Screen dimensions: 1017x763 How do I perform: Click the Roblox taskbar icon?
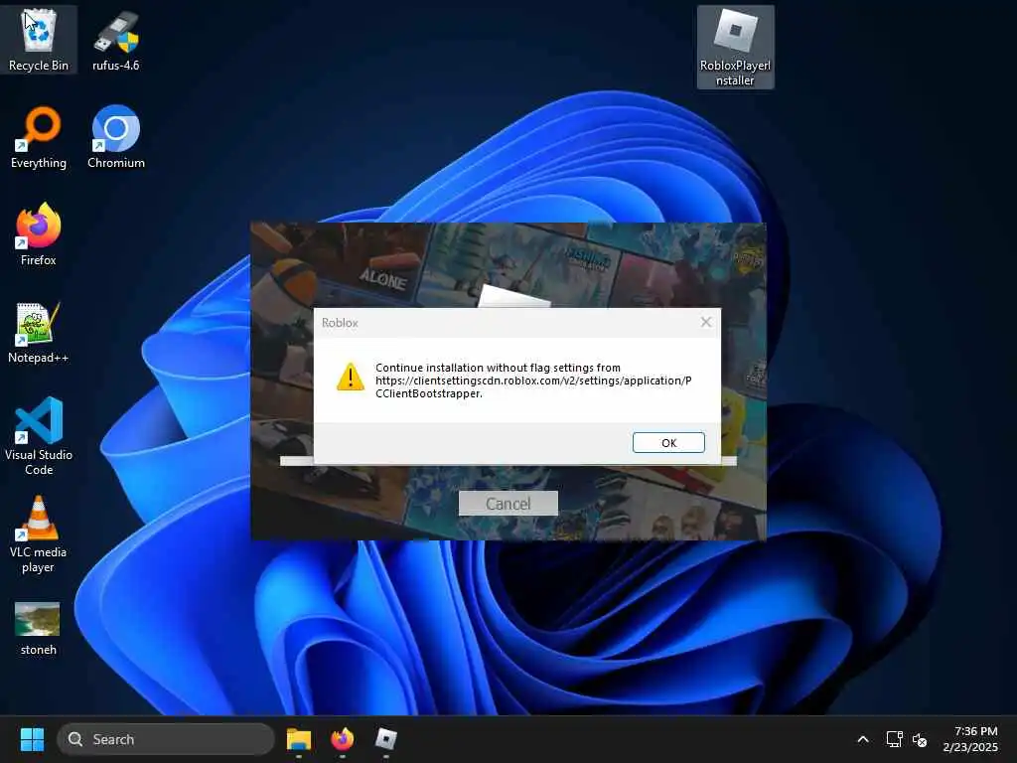point(386,739)
